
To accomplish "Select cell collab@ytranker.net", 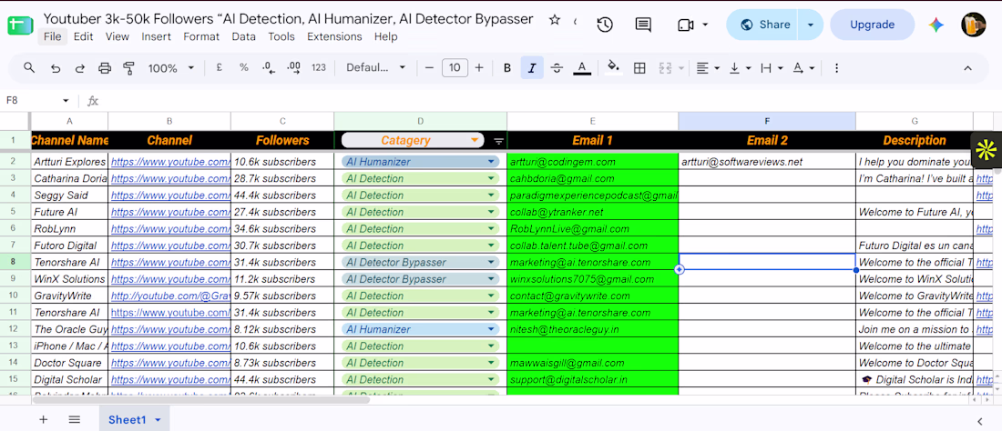I will click(592, 212).
